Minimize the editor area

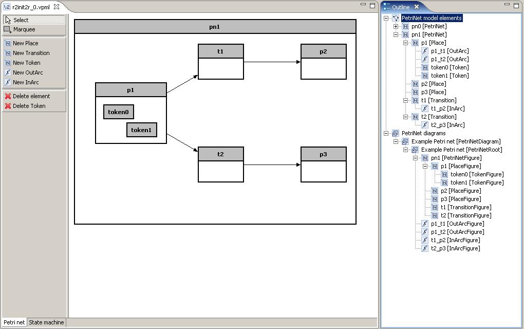pos(363,5)
